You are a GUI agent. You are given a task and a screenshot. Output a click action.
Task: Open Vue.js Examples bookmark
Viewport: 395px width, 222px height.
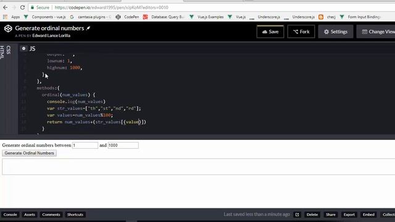tap(207, 17)
